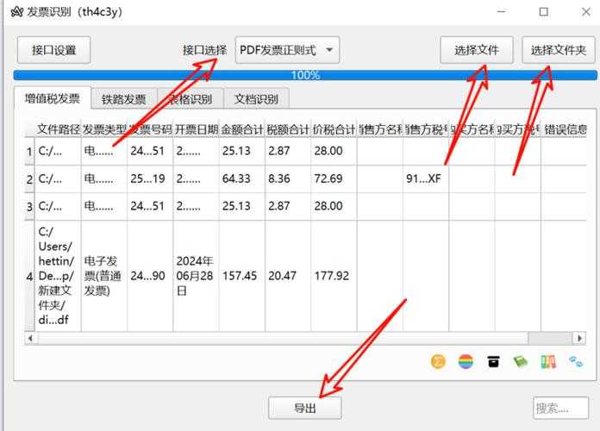Open the 文档识别 tab
This screenshot has width=600, height=431.
(256, 99)
